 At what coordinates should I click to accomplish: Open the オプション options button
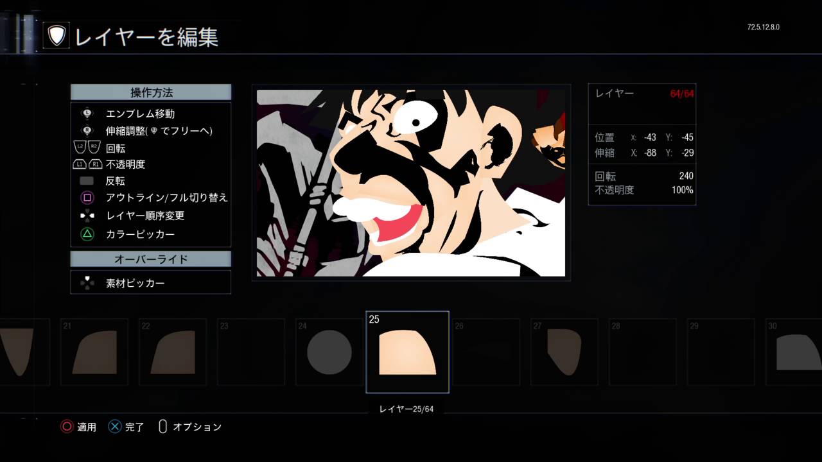click(x=190, y=427)
